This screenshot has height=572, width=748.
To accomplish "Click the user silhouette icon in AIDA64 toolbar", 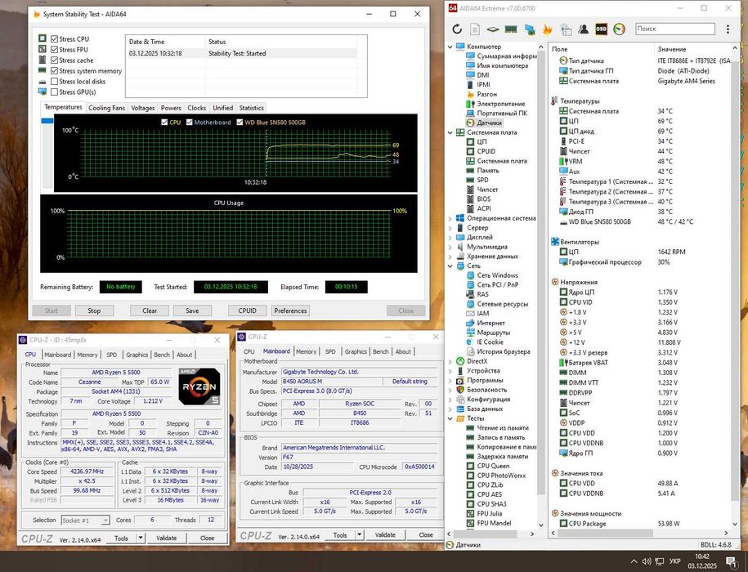I will [x=583, y=29].
